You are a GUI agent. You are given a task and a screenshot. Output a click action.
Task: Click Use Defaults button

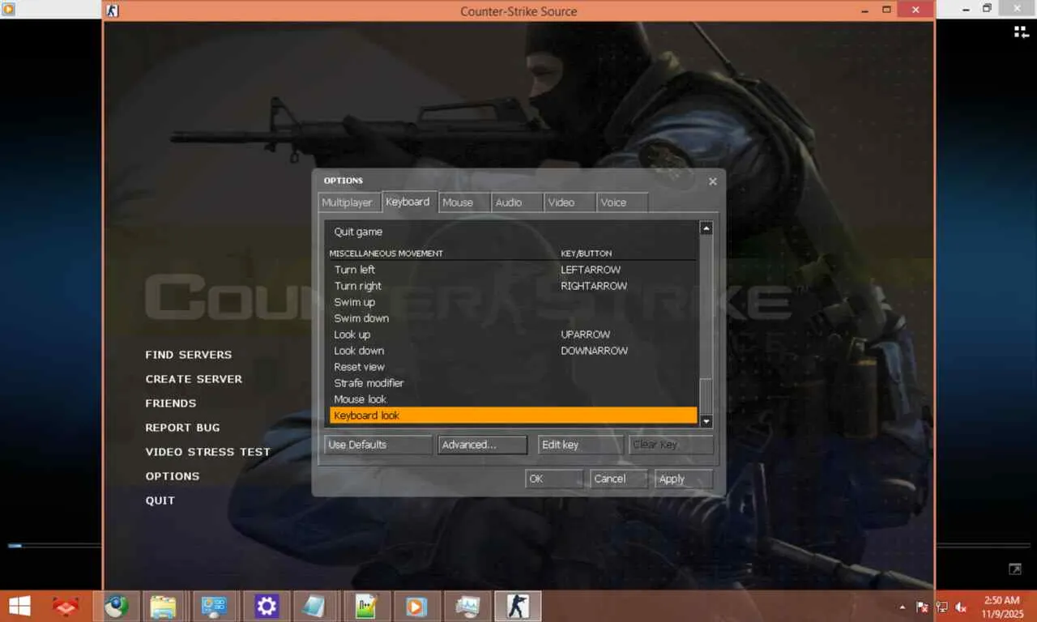pyautogui.click(x=378, y=445)
